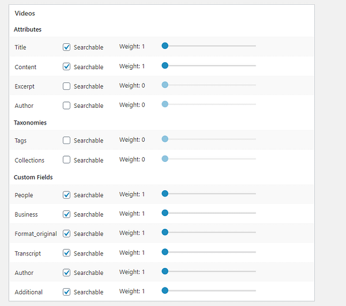Image resolution: width=346 pixels, height=306 pixels.
Task: Grab the Content weight slider knob
Action: [x=165, y=66]
